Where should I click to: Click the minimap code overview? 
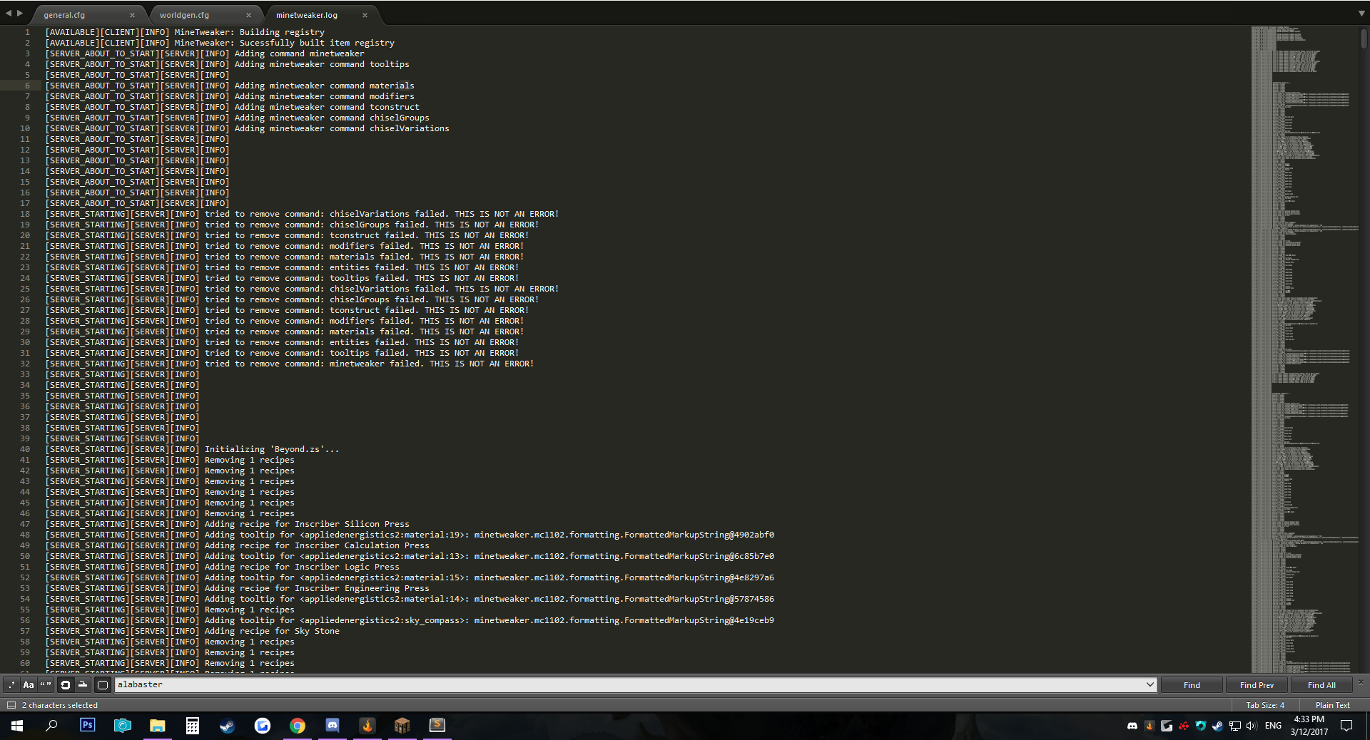coord(1304,349)
